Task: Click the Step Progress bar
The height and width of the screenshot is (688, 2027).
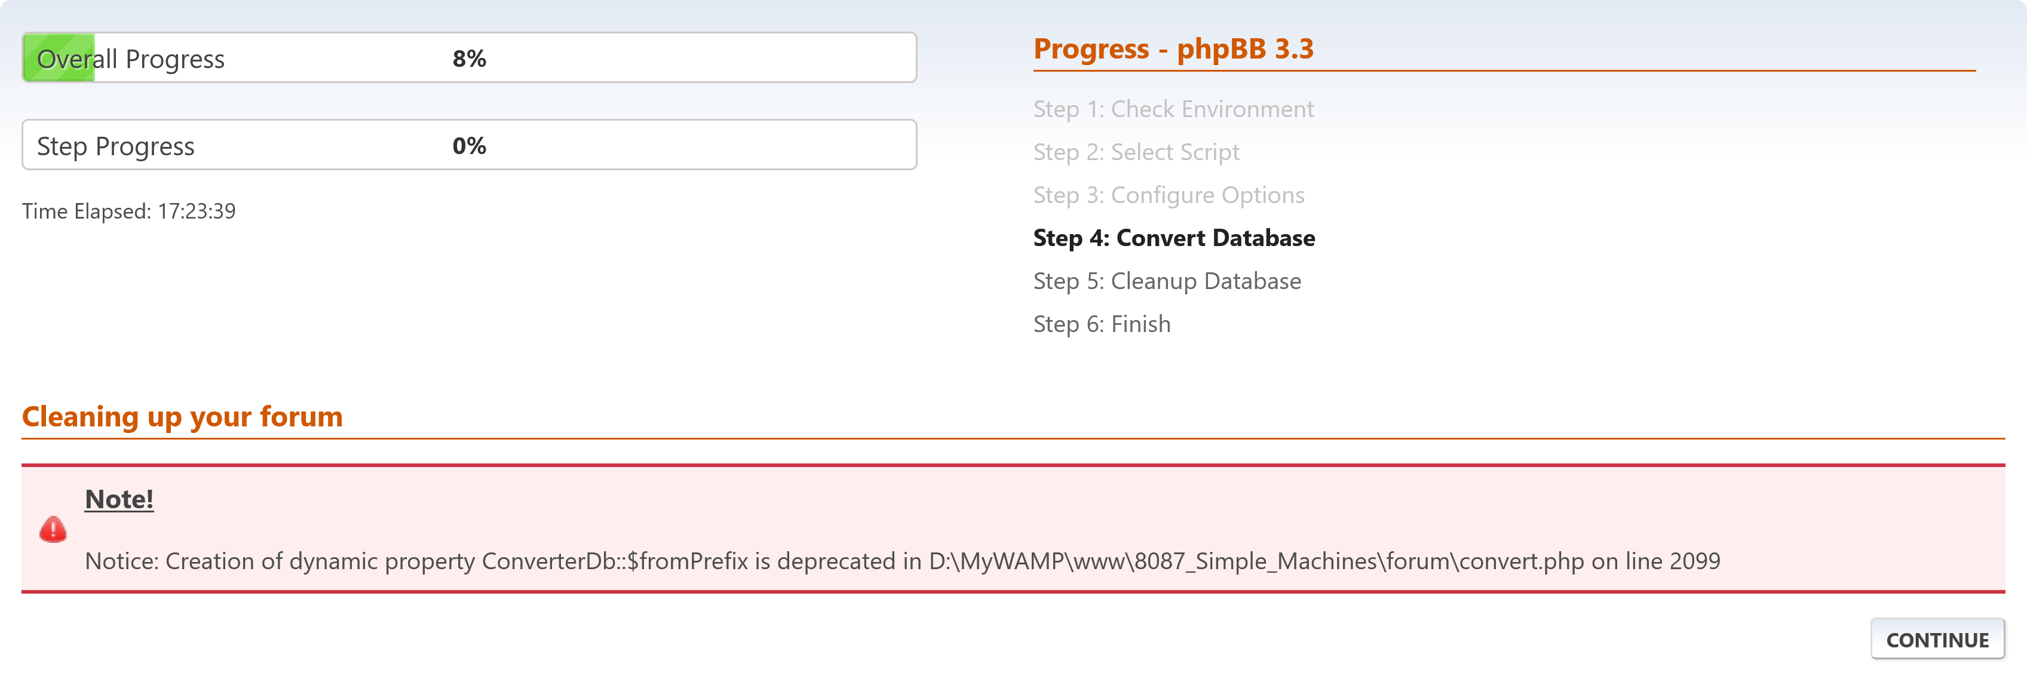Action: (x=469, y=145)
